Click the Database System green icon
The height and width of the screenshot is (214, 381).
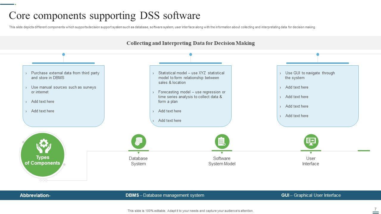pos(138,141)
